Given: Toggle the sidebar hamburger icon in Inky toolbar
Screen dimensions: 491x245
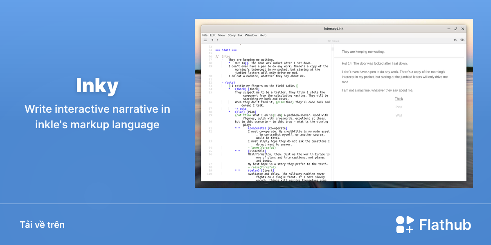Looking at the screenshot, I should 205,40.
